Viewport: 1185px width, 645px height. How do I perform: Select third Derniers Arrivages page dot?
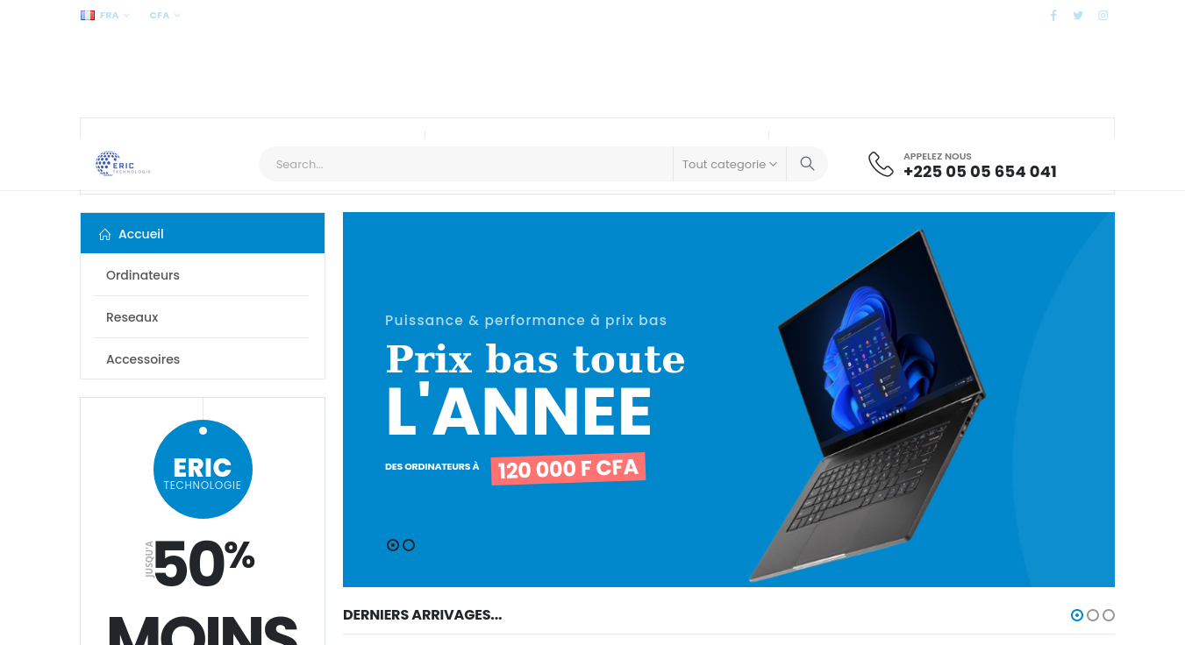point(1109,615)
